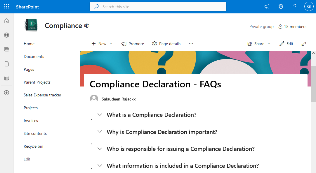The height and width of the screenshot is (173, 316).
Task: Click the Page details button
Action: coord(166,44)
